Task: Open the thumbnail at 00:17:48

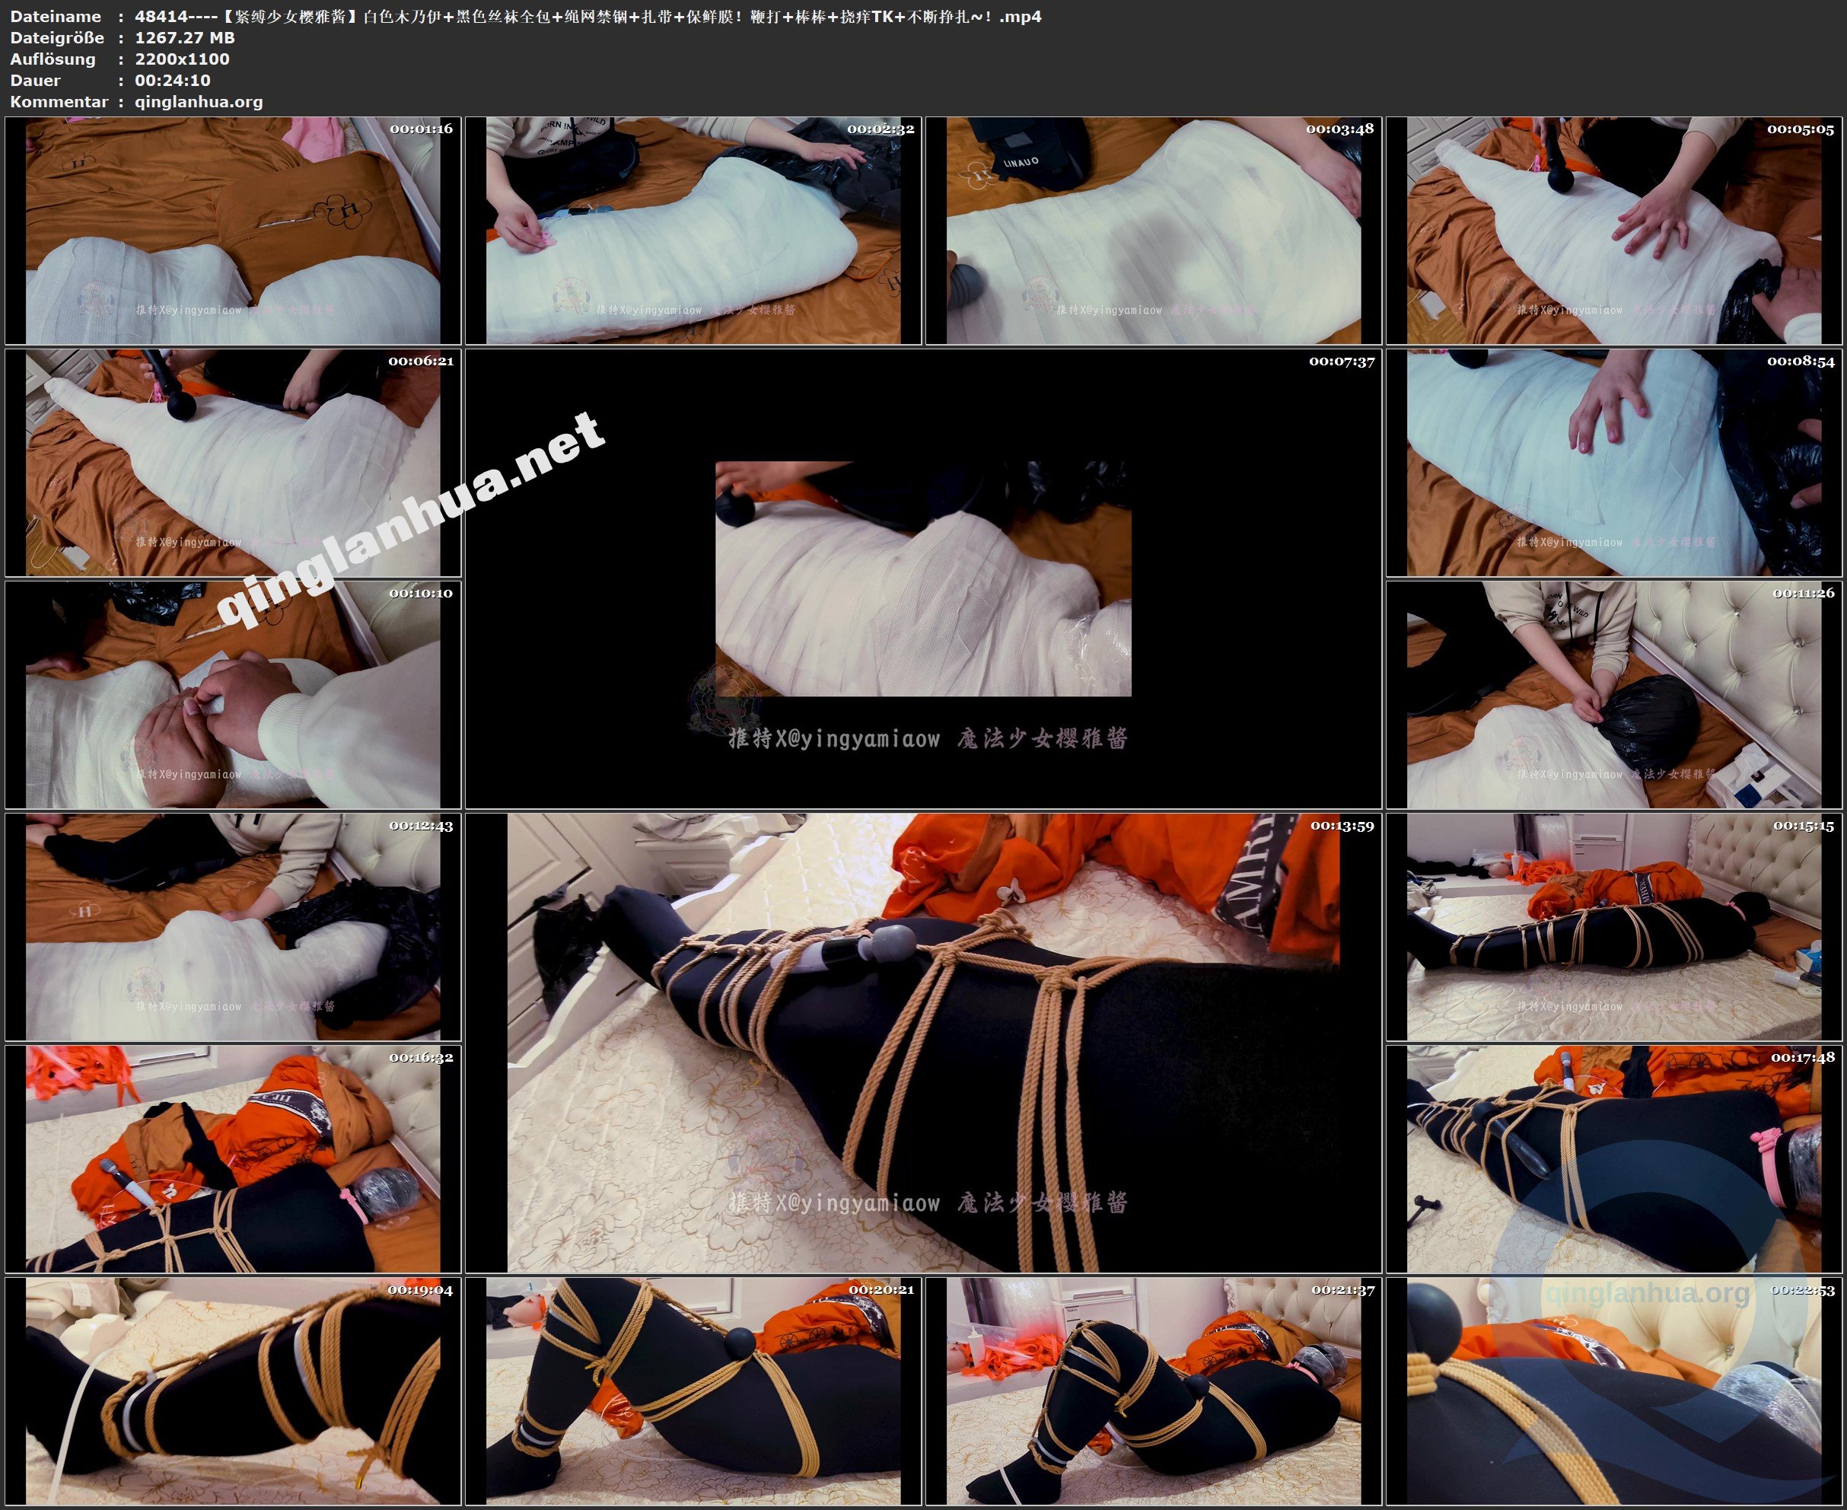Action: 1614,1158
